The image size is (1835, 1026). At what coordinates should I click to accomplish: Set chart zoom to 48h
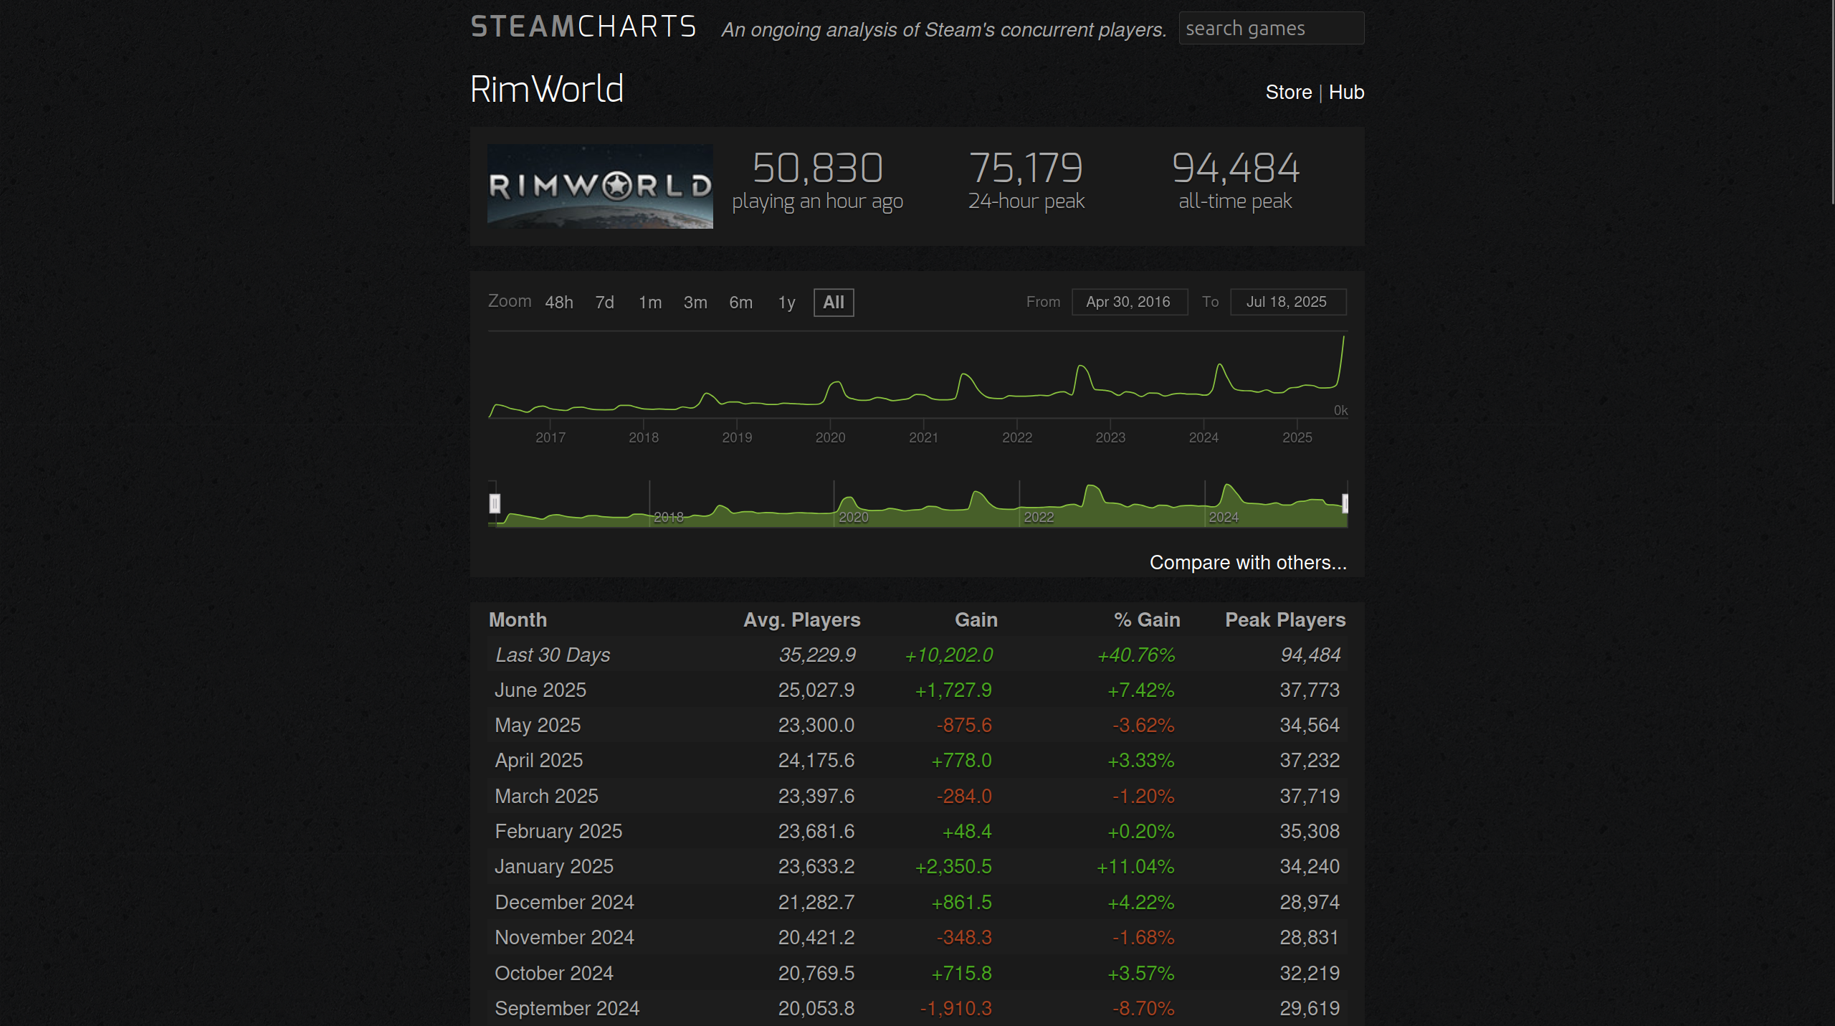(x=559, y=303)
